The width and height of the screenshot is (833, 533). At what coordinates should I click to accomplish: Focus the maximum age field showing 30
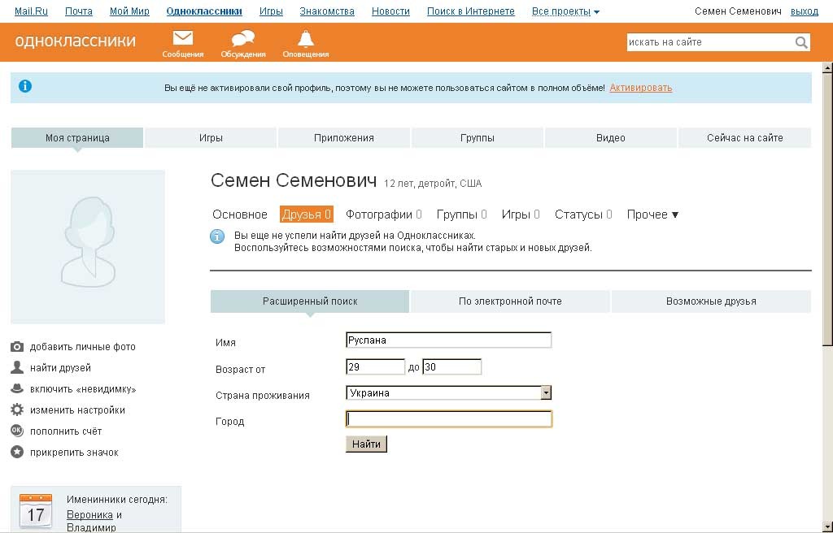451,366
